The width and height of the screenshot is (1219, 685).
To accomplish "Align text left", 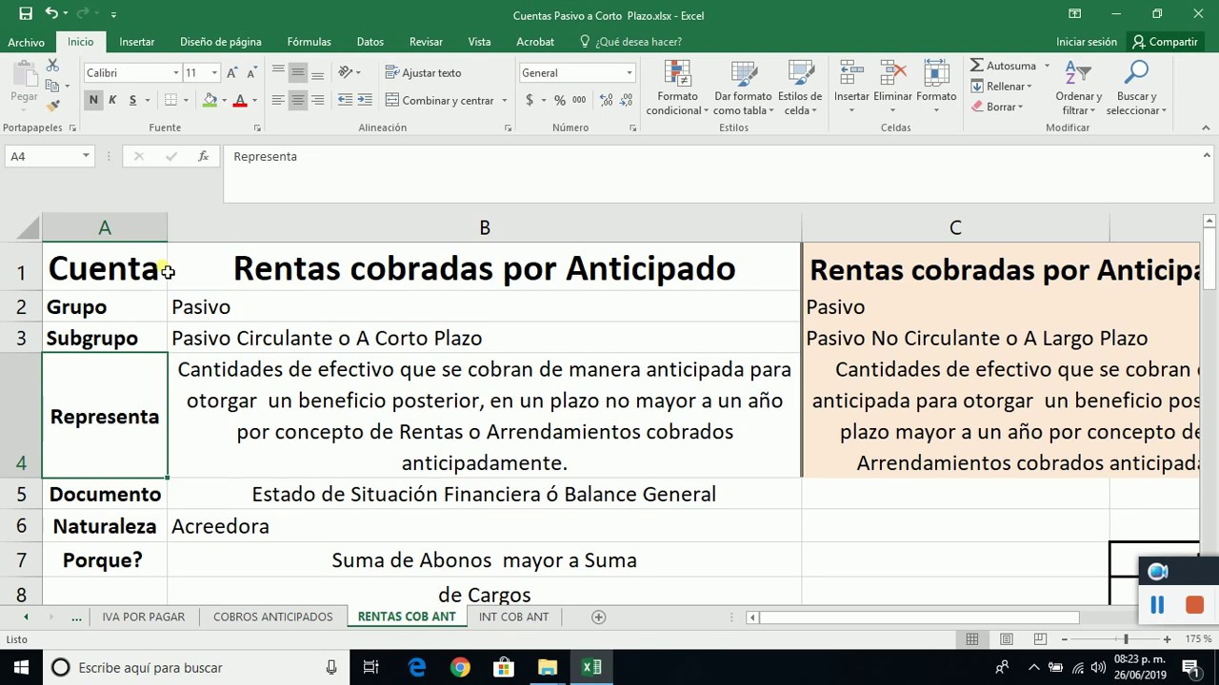I will (x=278, y=100).
